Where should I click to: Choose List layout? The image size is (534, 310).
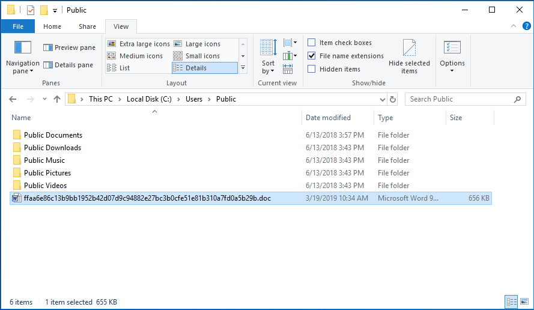[118, 68]
